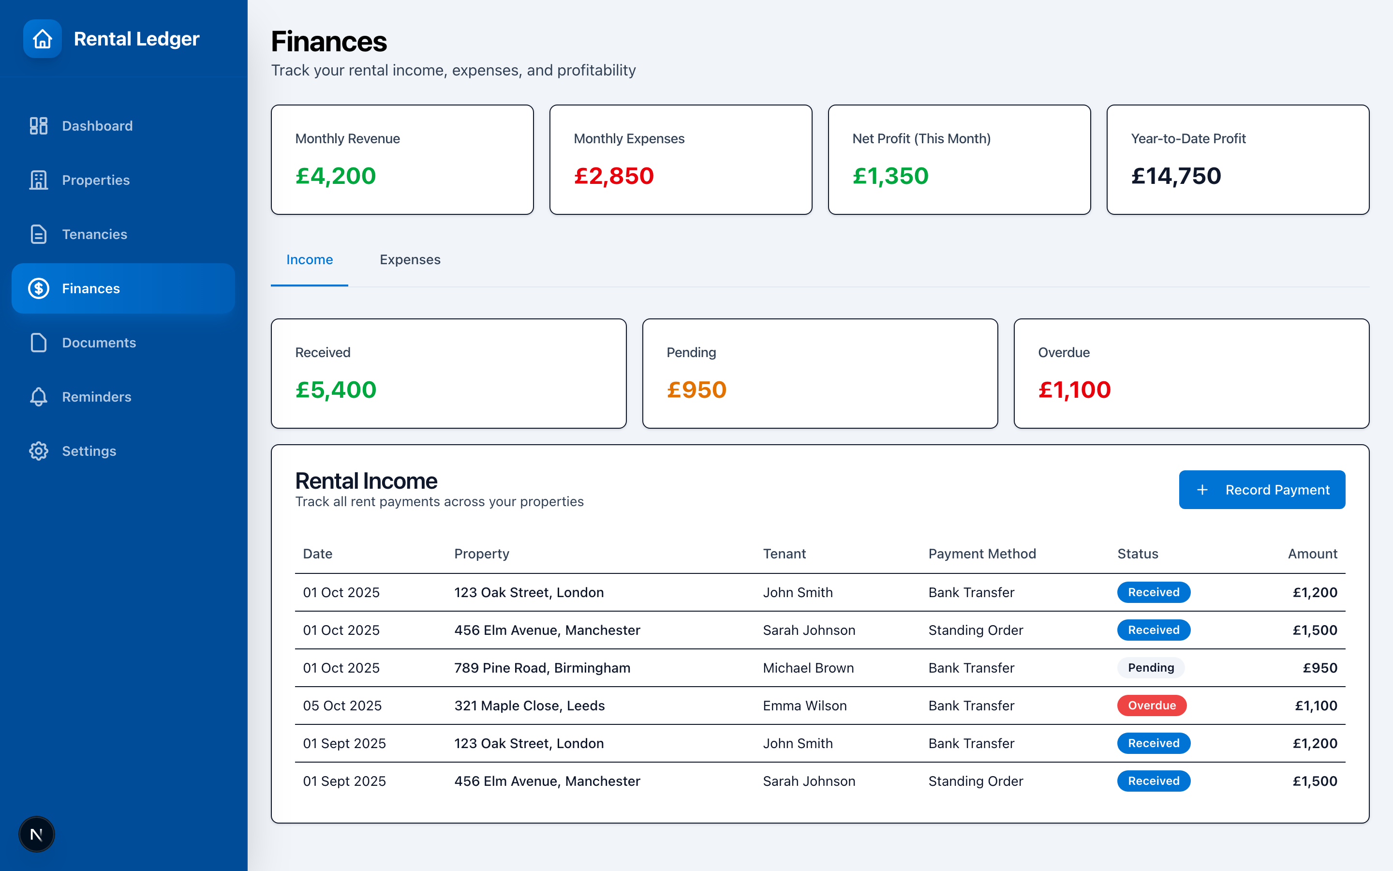Open Settings via the gear icon
The height and width of the screenshot is (871, 1393).
(x=38, y=451)
